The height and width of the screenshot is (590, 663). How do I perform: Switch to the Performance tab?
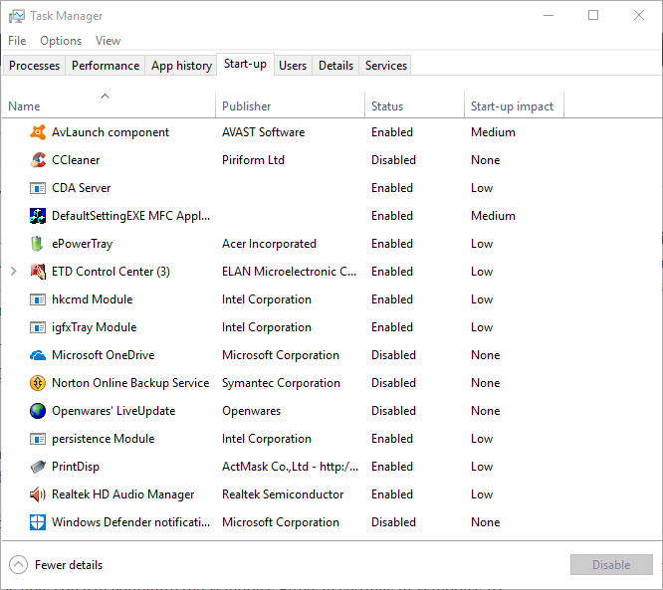[x=106, y=66]
